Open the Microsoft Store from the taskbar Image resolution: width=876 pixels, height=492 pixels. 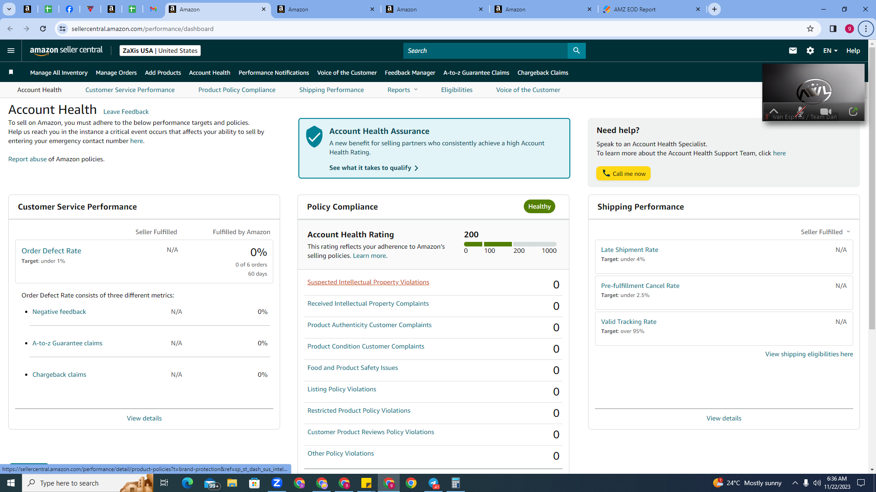click(255, 483)
